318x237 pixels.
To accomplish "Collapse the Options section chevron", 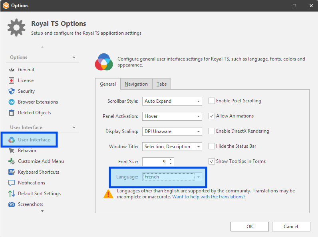I will (x=74, y=57).
